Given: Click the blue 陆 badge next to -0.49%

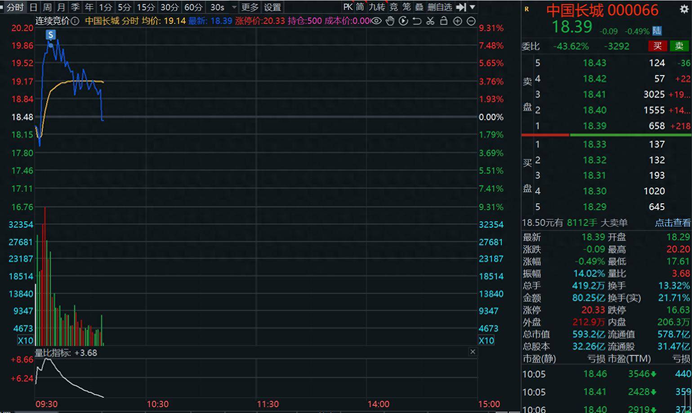Looking at the screenshot, I should point(657,31).
